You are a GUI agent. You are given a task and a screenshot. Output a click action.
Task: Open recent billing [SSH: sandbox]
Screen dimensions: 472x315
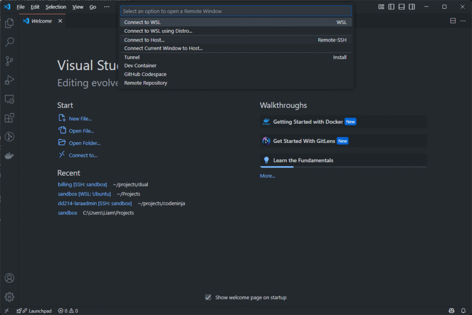point(82,184)
